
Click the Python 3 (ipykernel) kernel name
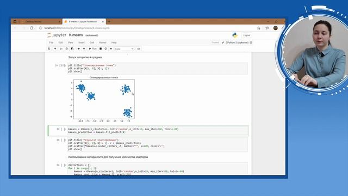point(238,42)
